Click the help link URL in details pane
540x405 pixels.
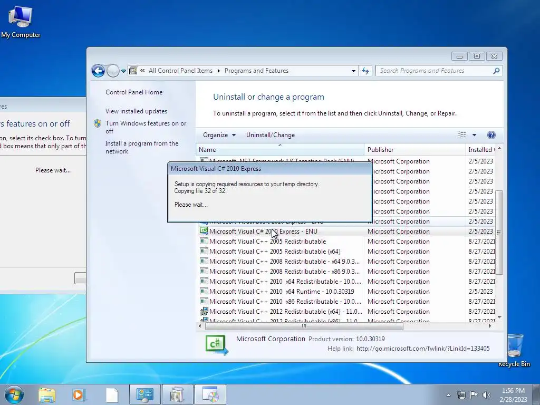tap(423, 349)
